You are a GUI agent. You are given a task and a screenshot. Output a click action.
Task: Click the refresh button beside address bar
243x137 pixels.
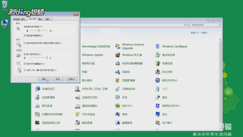[x=188, y=25]
